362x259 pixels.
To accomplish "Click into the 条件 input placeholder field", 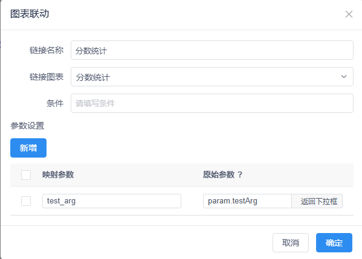I will 212,103.
